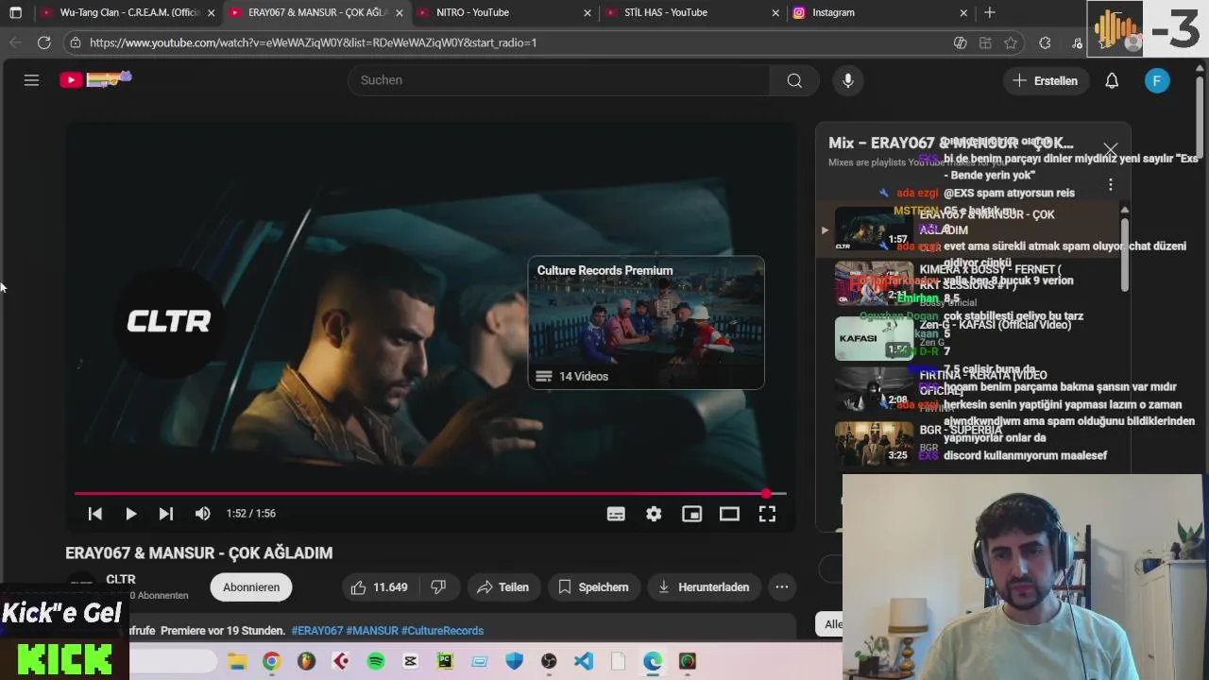Switch to the Wu-Tang Clan C.R.E.A.M. tab
The image size is (1209, 680).
pyautogui.click(x=127, y=12)
